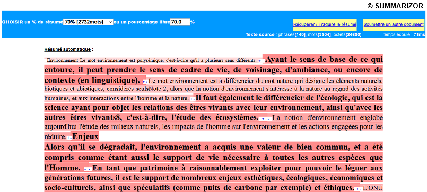Click the temps écoulé 71ms text
Viewport: 427px width, 192px height.
pos(404,35)
